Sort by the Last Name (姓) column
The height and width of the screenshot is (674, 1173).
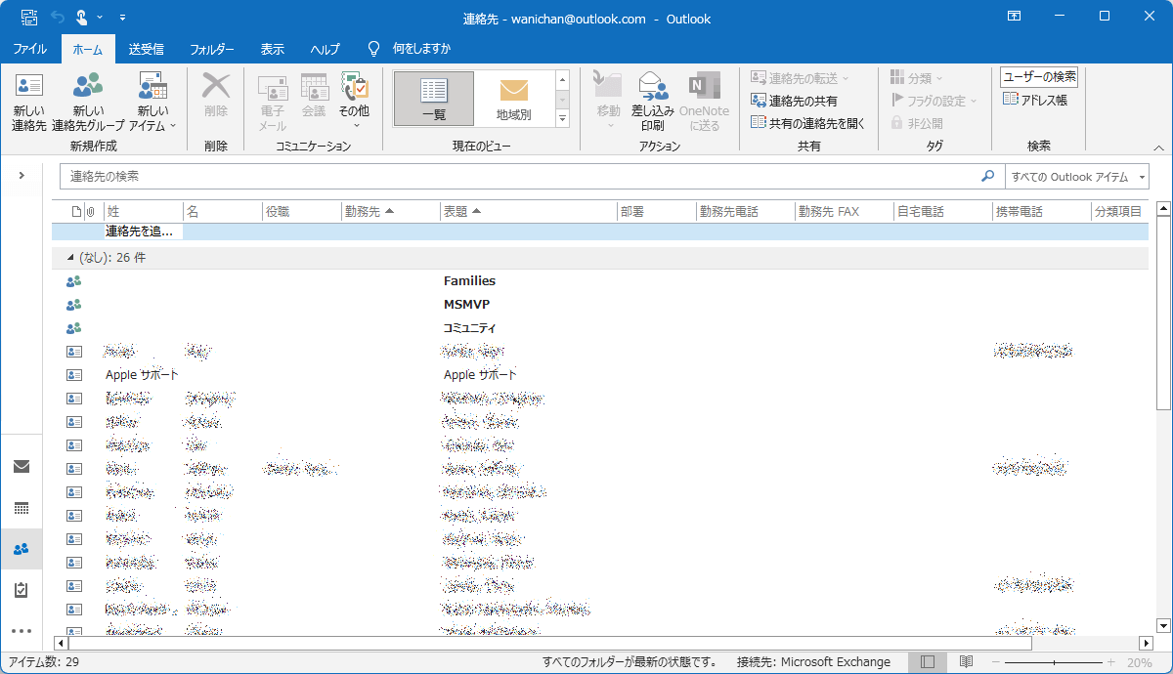click(x=143, y=211)
